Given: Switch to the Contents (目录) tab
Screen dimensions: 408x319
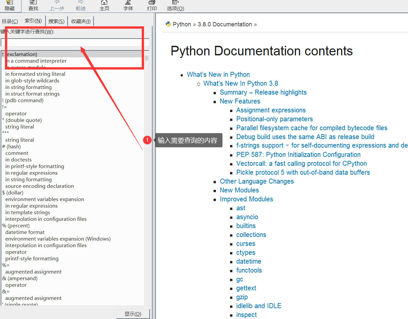Looking at the screenshot, I should [x=10, y=21].
